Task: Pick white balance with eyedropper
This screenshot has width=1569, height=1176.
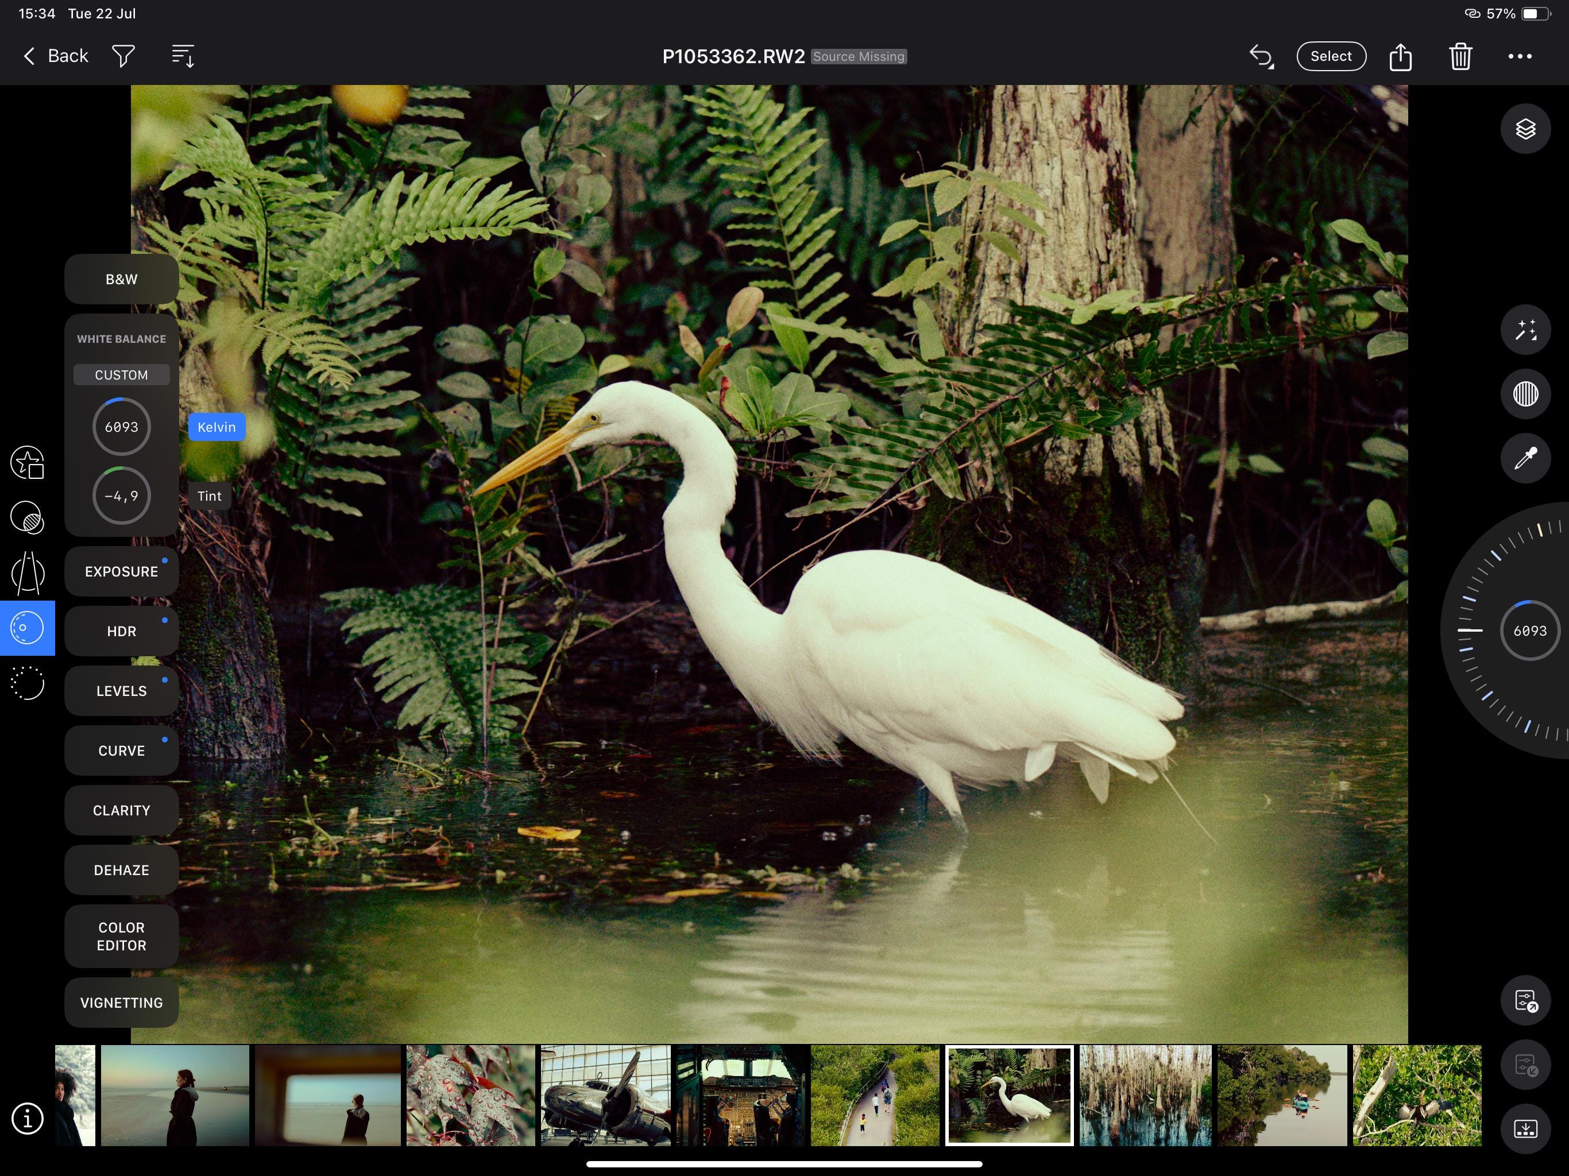Action: click(1525, 458)
